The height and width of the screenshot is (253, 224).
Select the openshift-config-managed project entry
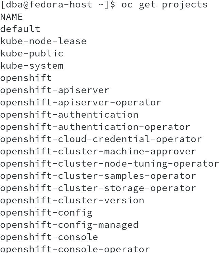tap(69, 225)
